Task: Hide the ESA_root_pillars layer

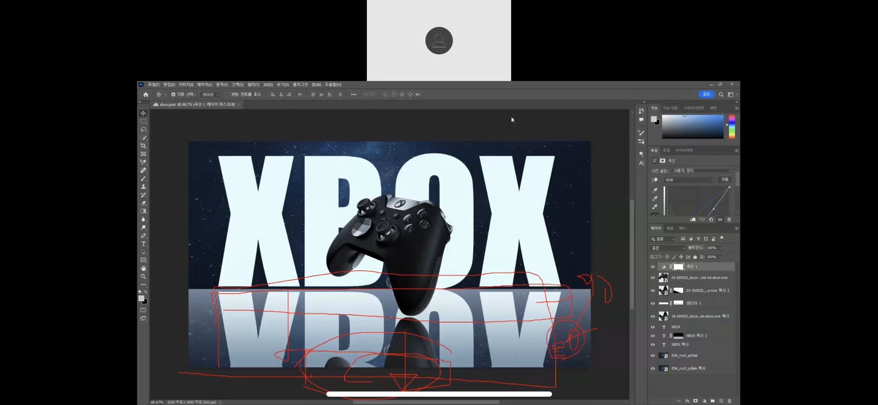Action: click(653, 356)
